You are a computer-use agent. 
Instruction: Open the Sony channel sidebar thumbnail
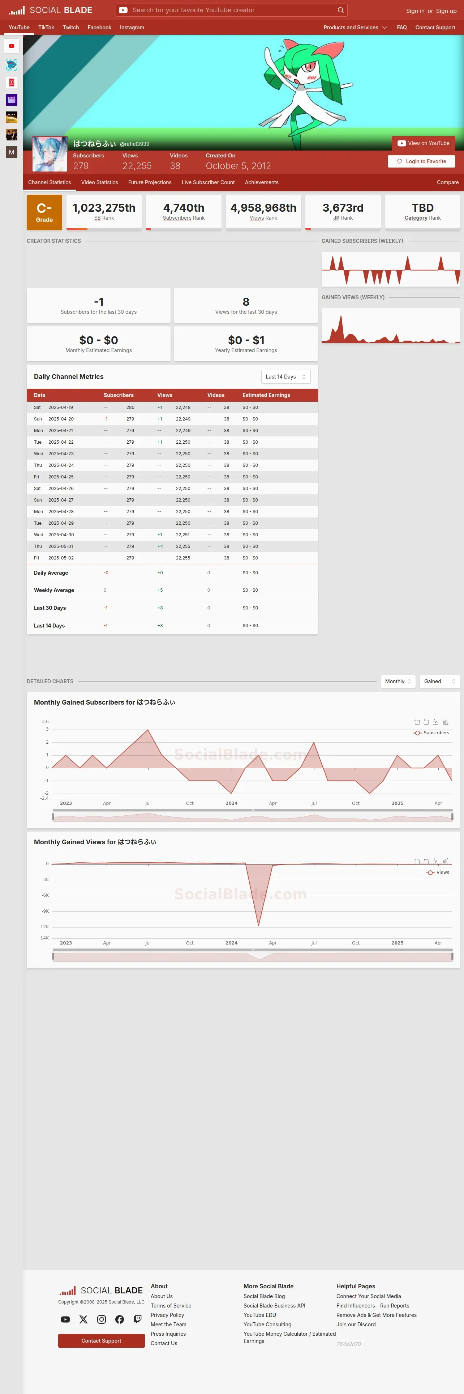[11, 117]
